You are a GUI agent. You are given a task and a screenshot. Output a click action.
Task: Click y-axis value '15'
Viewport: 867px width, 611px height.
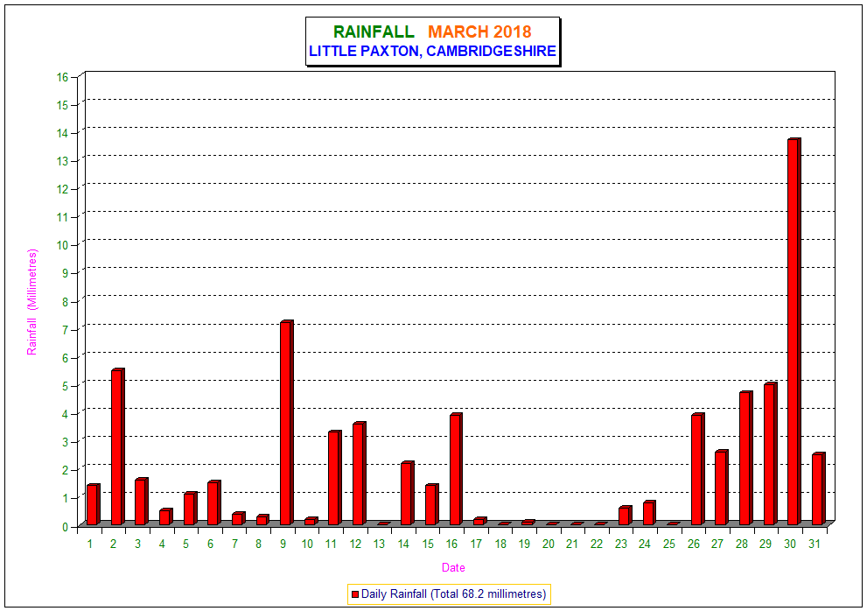62,104
